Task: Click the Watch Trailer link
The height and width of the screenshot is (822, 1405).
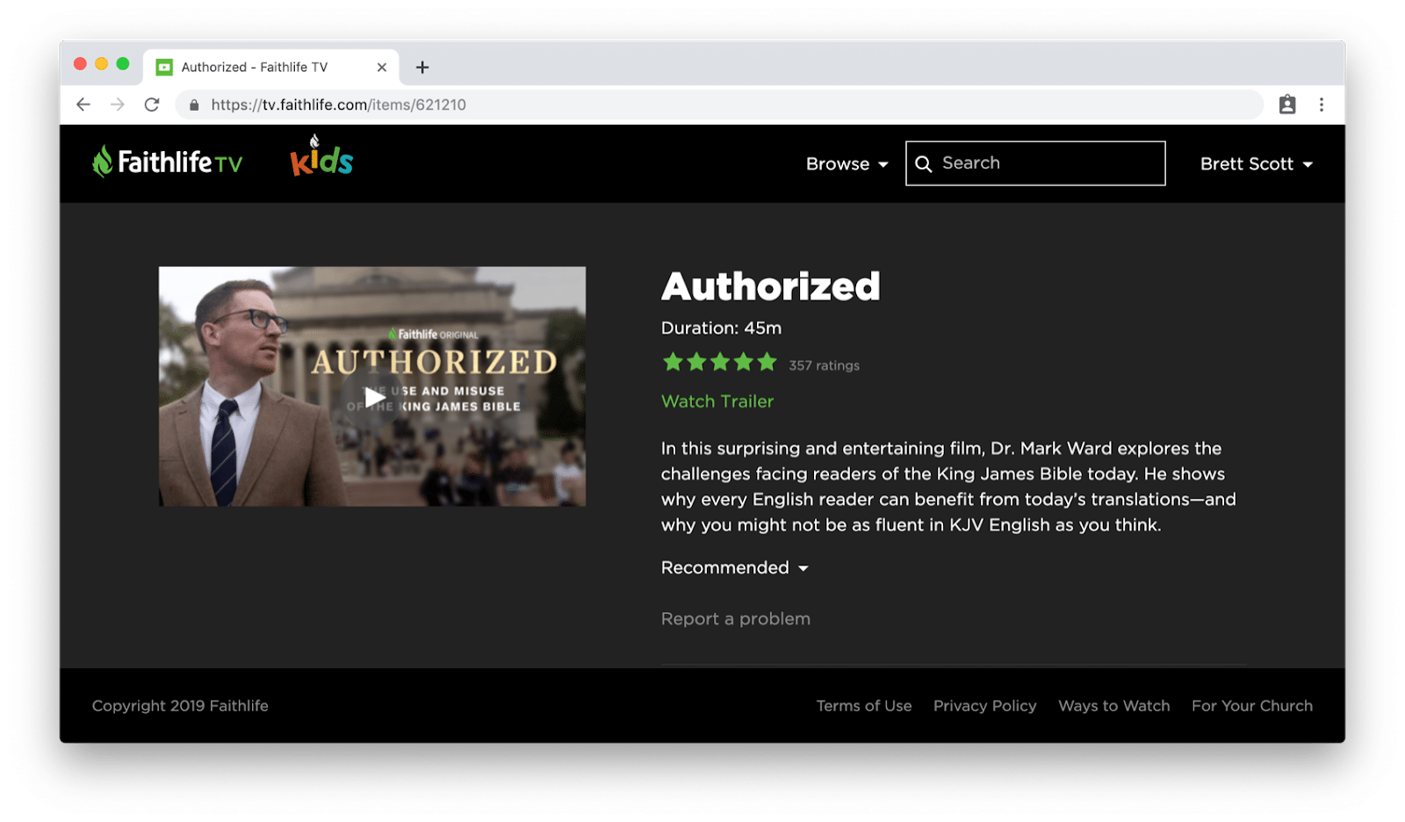Action: pyautogui.click(x=717, y=401)
